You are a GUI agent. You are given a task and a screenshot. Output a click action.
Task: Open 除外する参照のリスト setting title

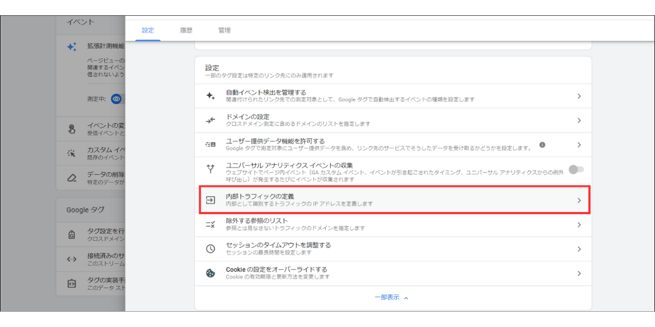(257, 221)
